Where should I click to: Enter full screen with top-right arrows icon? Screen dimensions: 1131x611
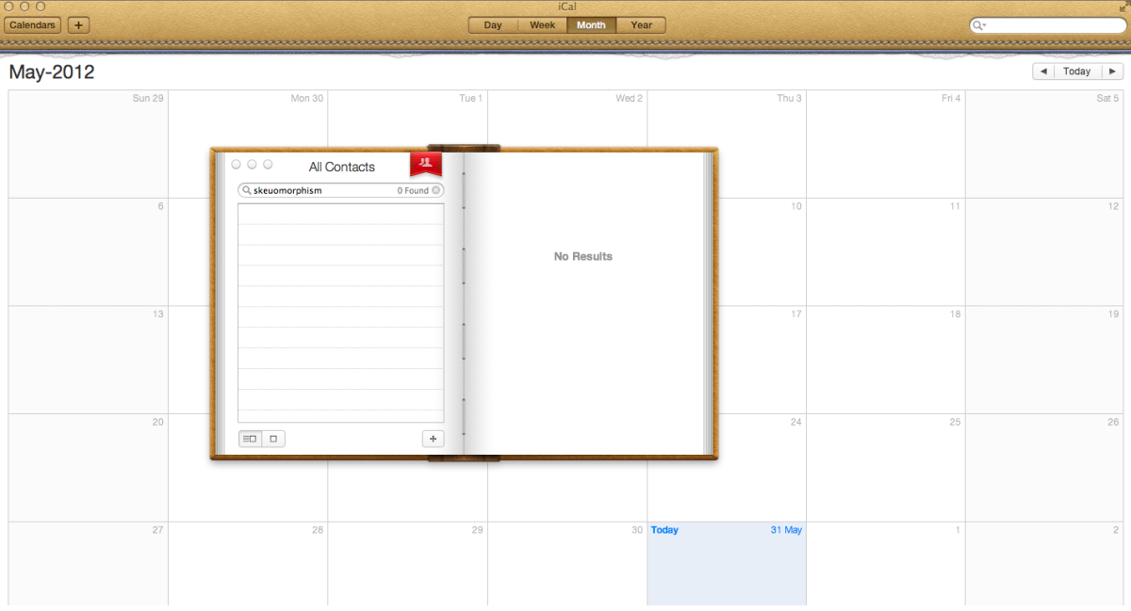[1122, 7]
